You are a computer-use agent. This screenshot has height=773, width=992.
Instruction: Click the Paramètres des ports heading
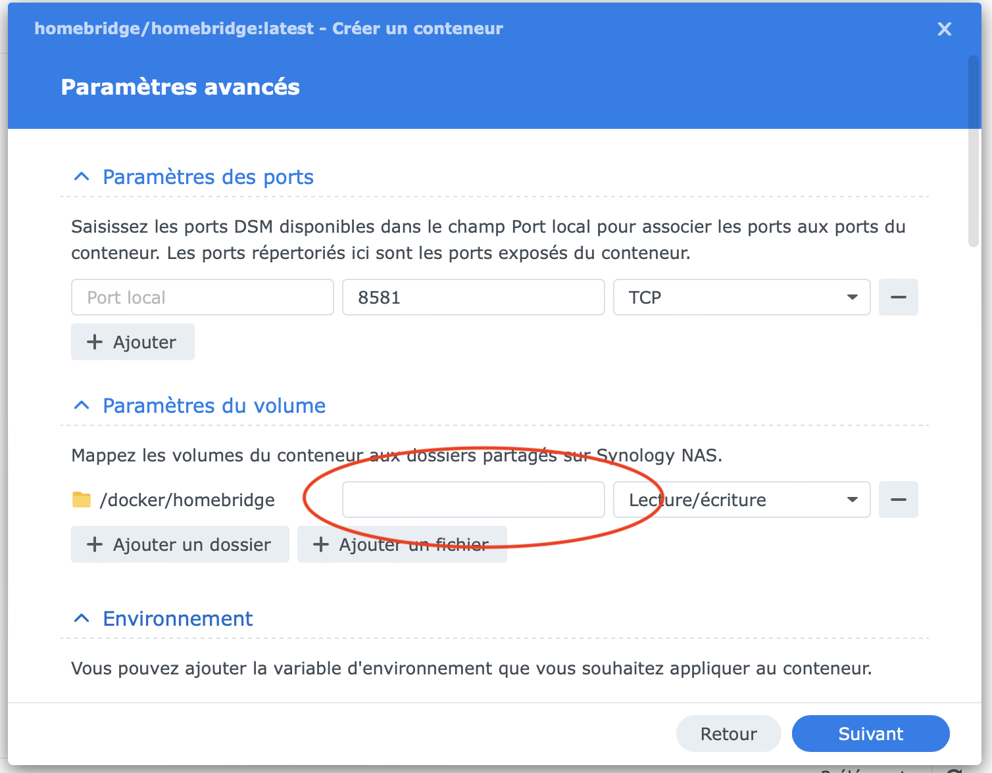(x=208, y=177)
